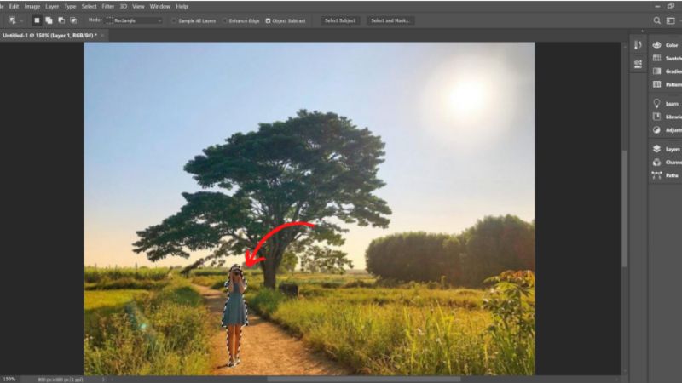Expand the collapsed panel dock arrows

(643, 31)
